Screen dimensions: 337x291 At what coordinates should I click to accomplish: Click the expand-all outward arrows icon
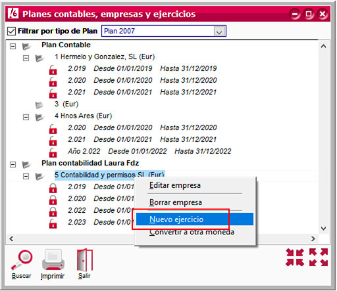click(319, 257)
